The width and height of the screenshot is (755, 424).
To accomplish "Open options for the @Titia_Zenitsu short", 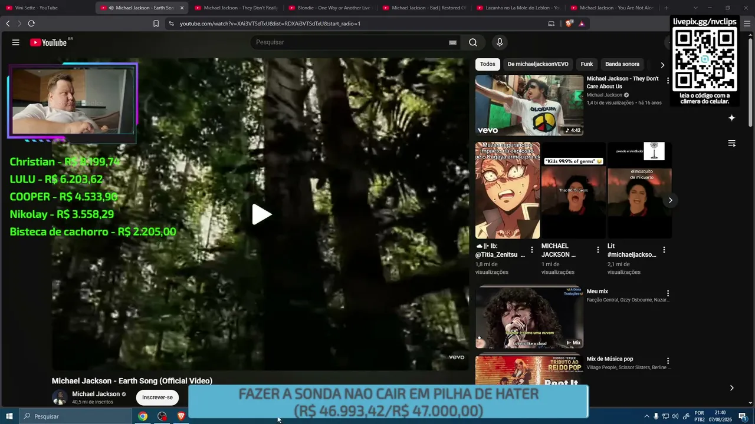I will tap(531, 250).
